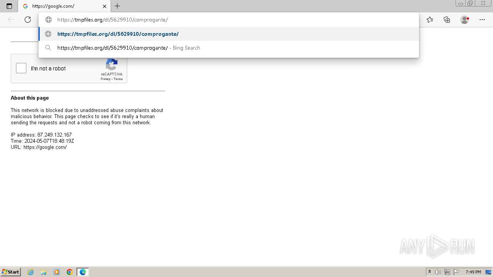Screen dimensions: 493x277
Task: Click the Time: 2024-05-07T18:48:19Z text
Action: coord(42,141)
